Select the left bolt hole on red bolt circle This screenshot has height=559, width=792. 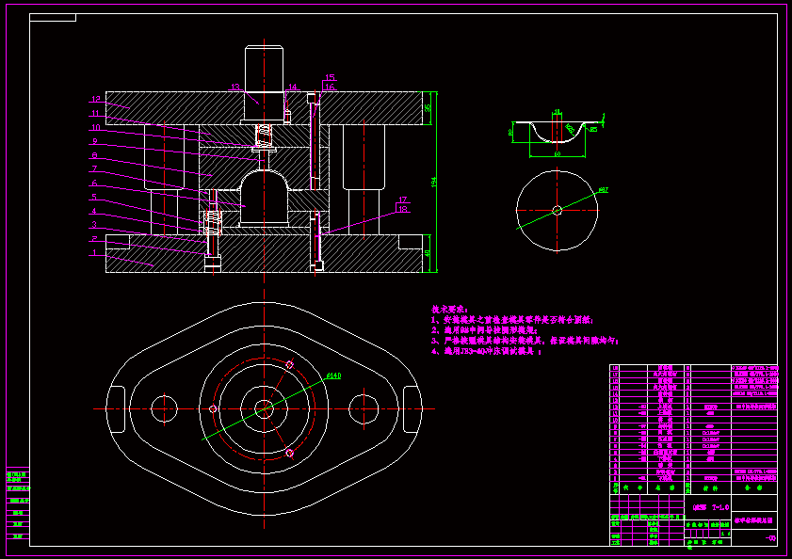coord(213,409)
